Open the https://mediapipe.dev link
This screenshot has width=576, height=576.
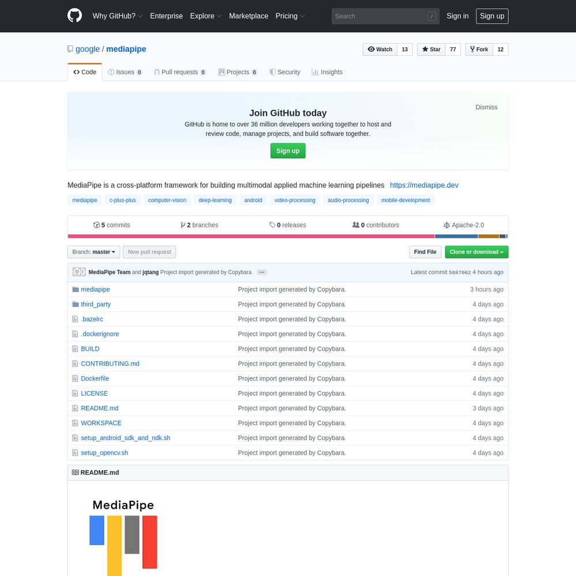(x=425, y=185)
